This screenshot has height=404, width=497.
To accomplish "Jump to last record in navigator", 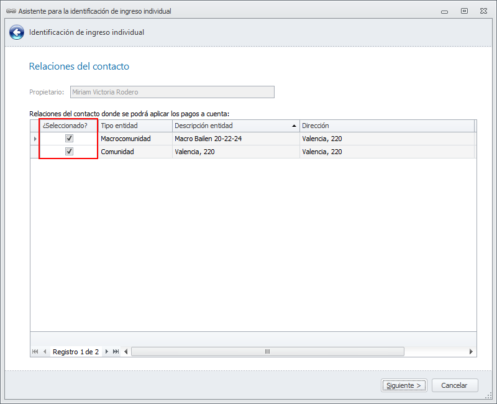I will [x=116, y=351].
